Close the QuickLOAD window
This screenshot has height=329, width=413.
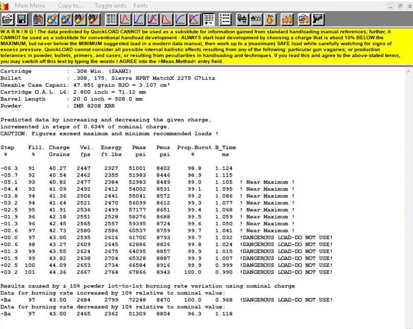coord(410,6)
